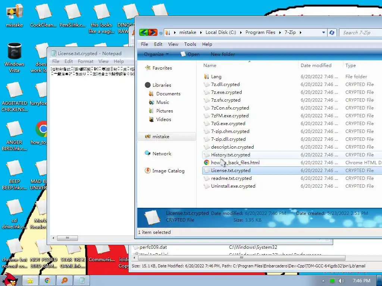Select the 7-zip.chm.crypted file
Viewport: 382px width, 286px height.
point(230,131)
